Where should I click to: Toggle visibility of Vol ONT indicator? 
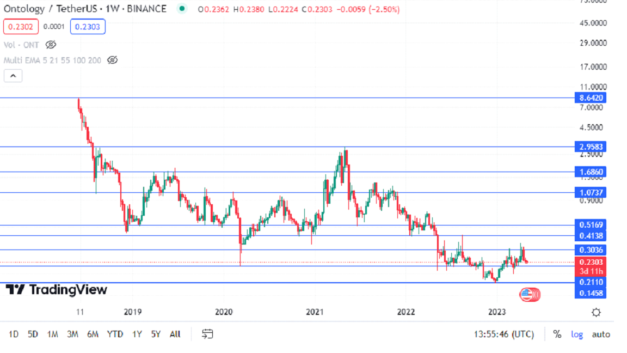tap(51, 45)
